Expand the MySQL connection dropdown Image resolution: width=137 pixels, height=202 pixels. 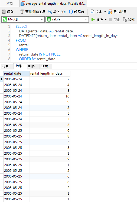(42, 20)
